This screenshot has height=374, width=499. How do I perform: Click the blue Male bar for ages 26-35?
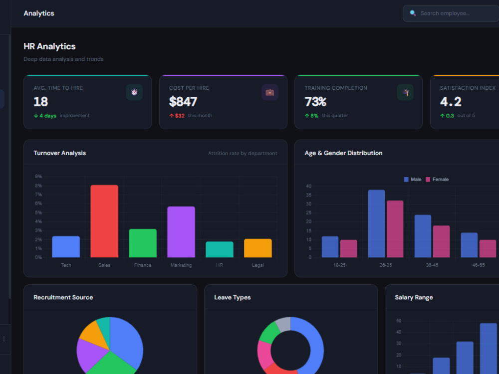click(376, 223)
